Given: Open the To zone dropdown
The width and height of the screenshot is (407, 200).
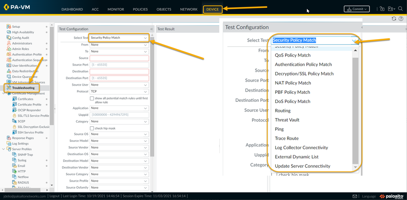Looking at the screenshot, I should 119,51.
